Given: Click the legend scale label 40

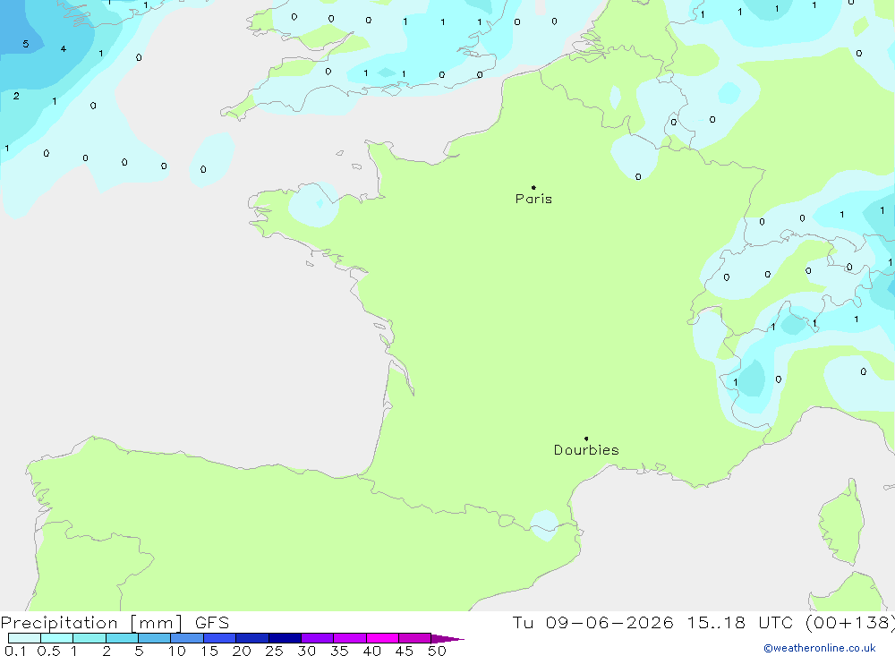Looking at the screenshot, I should [371, 651].
